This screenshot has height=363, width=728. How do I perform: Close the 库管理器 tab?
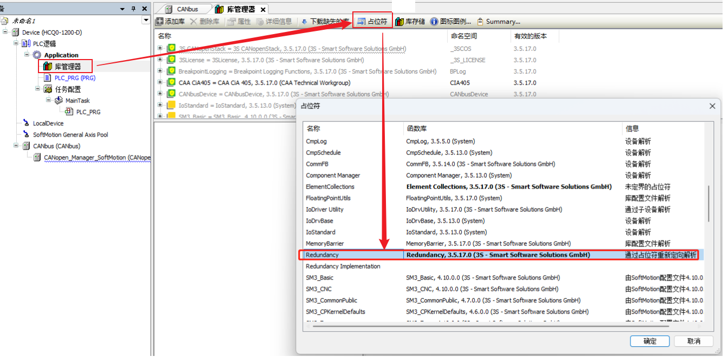click(263, 10)
